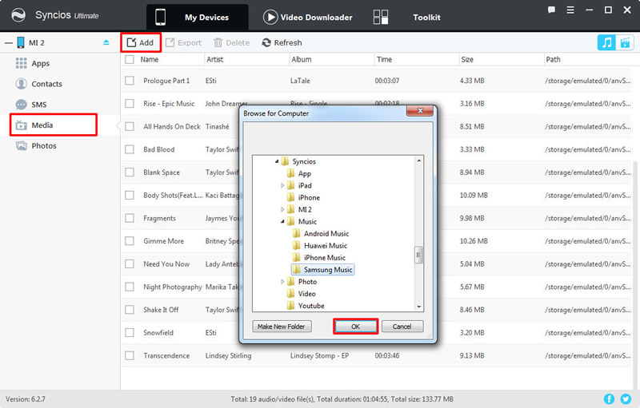Click Export in the toolbar
Image resolution: width=640 pixels, height=408 pixels.
tap(183, 42)
